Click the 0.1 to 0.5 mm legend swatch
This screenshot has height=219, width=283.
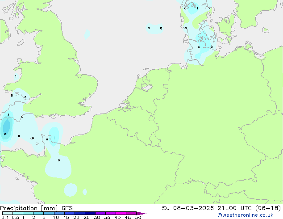click(x=8, y=213)
